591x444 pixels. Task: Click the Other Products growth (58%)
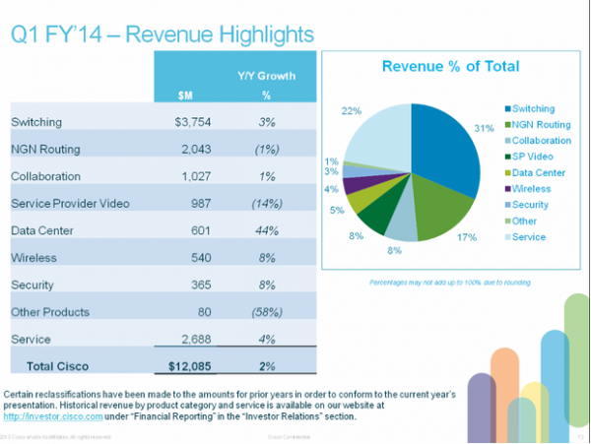coord(267,312)
